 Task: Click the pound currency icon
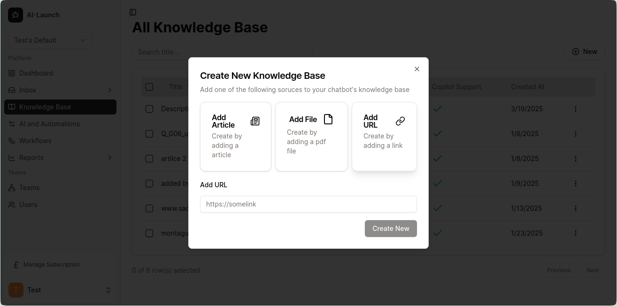[16, 265]
